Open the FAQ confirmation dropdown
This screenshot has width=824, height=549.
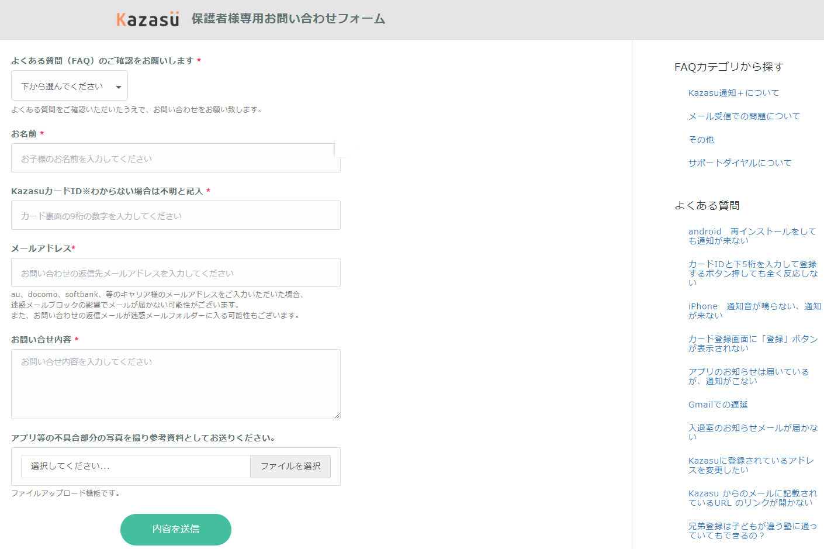point(70,86)
